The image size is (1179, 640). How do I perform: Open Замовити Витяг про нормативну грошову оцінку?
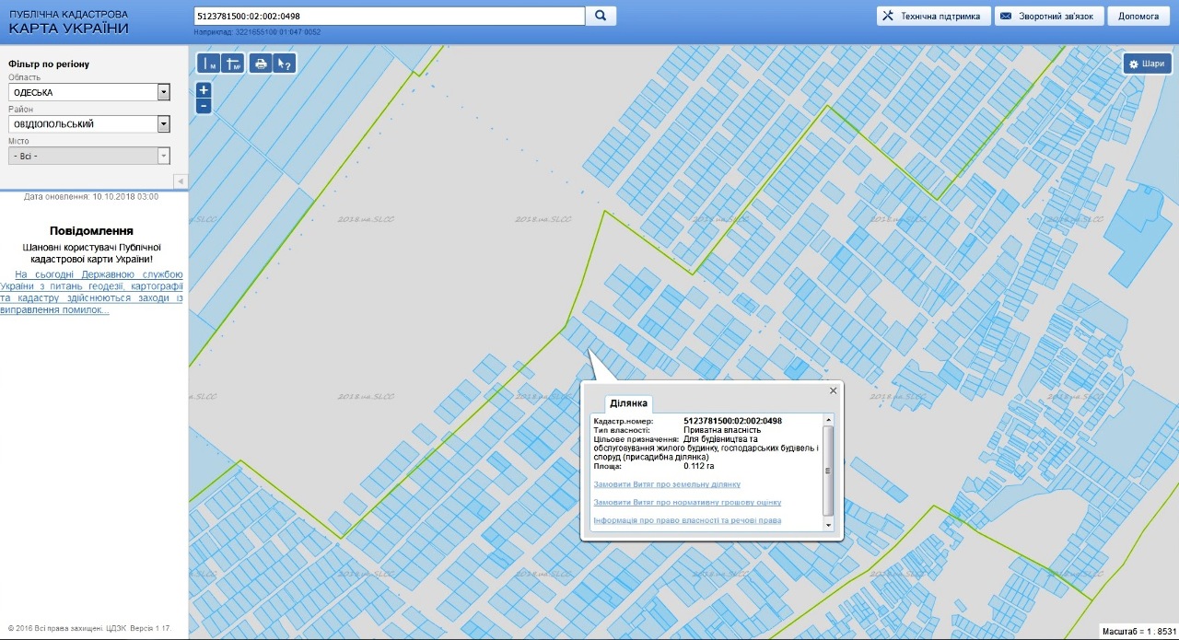(687, 503)
